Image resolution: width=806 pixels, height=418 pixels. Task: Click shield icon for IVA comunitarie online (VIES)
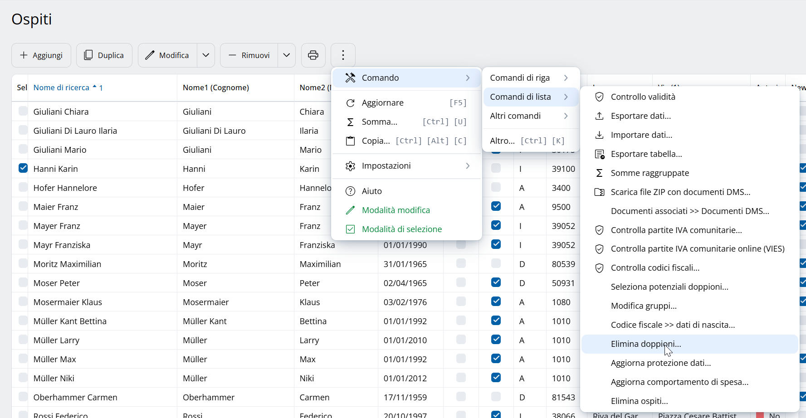pos(599,249)
